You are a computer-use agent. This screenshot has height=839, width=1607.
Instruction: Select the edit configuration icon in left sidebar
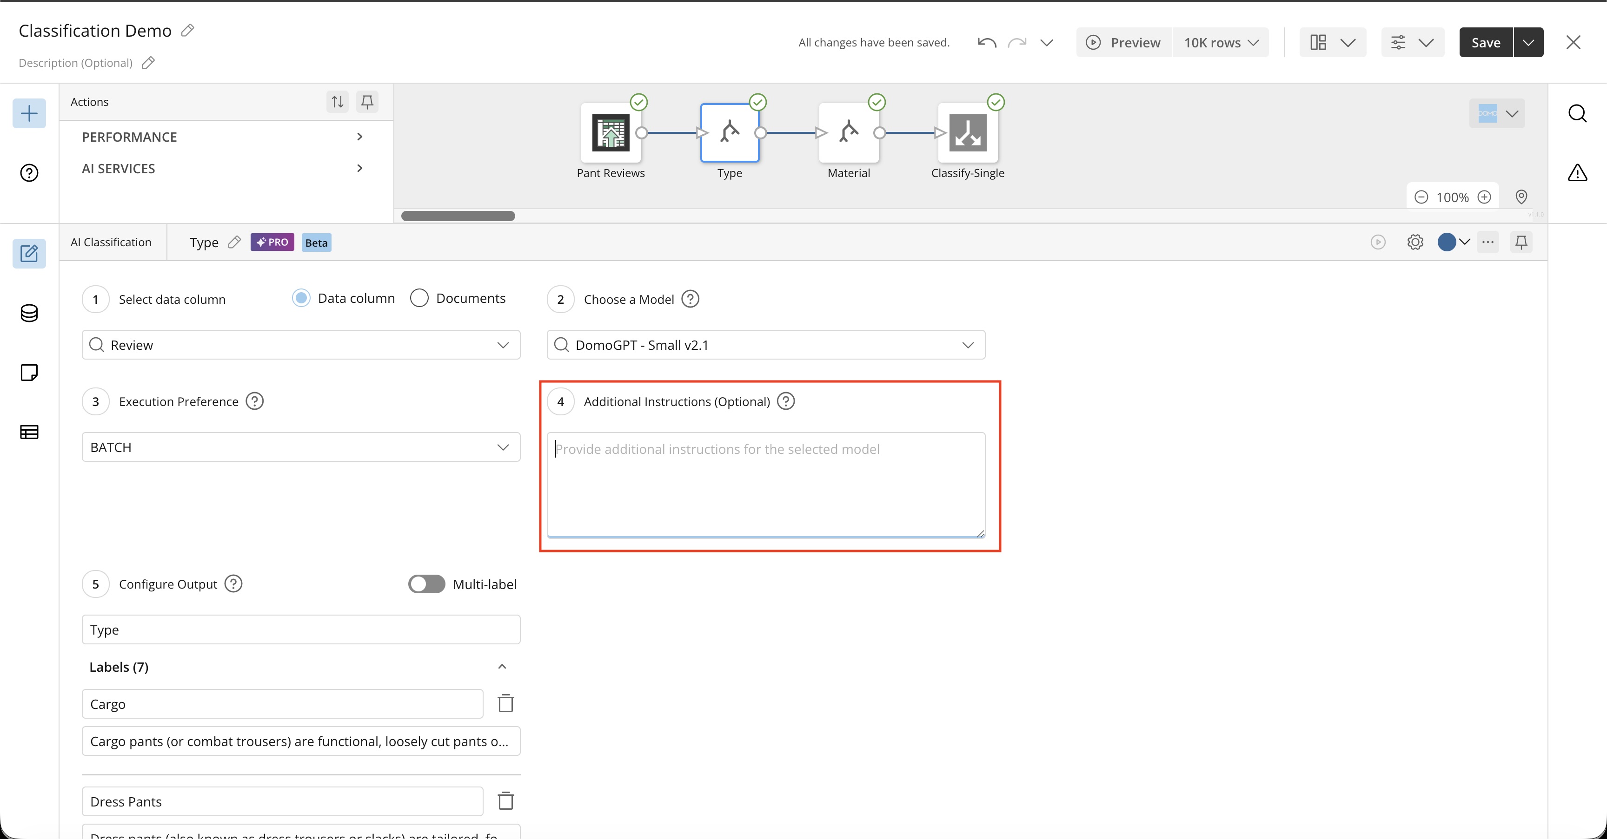coord(29,254)
